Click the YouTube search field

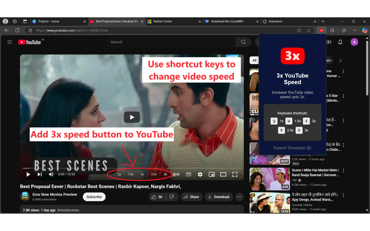click(171, 42)
